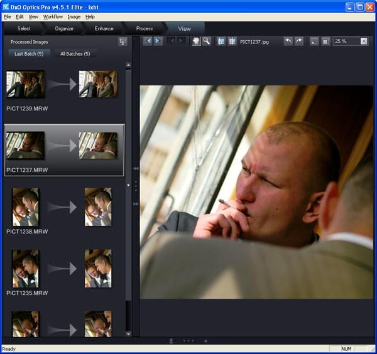Click the monitor icon in the Processed Images header
Screen dimensions: 377x354
pyautogui.click(x=123, y=41)
